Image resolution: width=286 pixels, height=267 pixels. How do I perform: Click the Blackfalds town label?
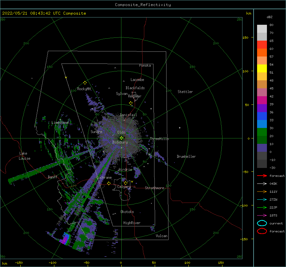[x=135, y=88]
